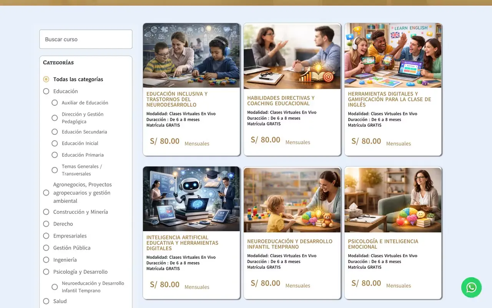Choose Neuroeducación y Desarrollo Infantil Temprano radio

(55, 287)
